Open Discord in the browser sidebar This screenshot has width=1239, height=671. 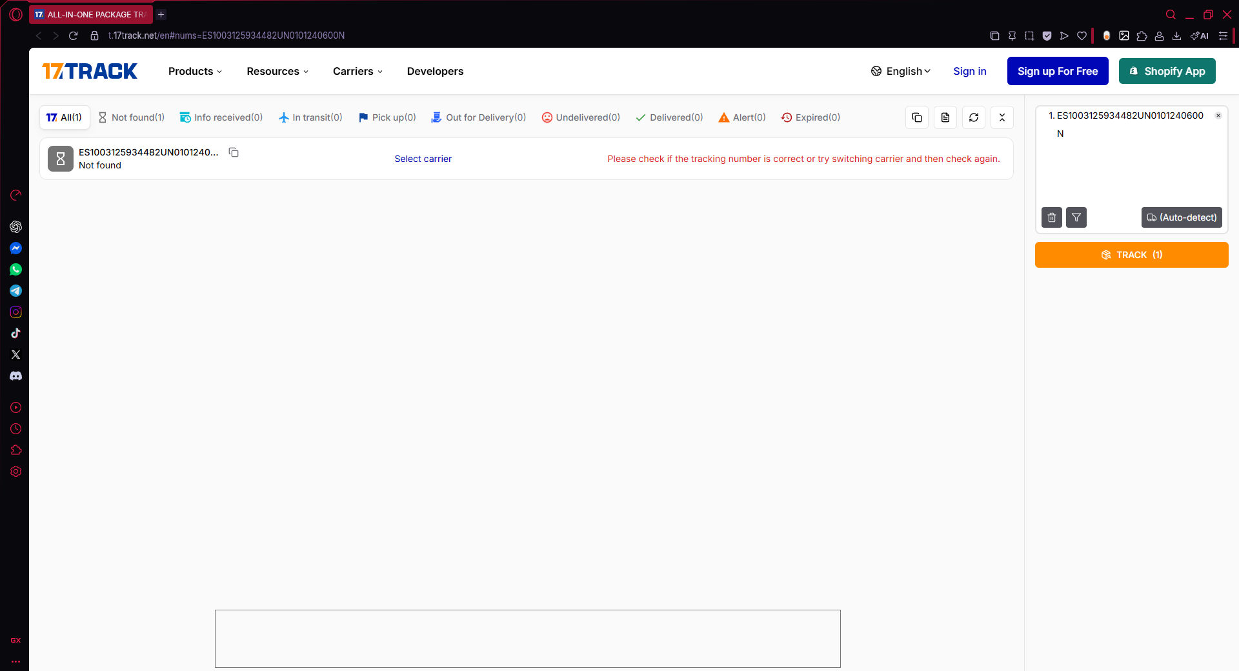pyautogui.click(x=16, y=376)
